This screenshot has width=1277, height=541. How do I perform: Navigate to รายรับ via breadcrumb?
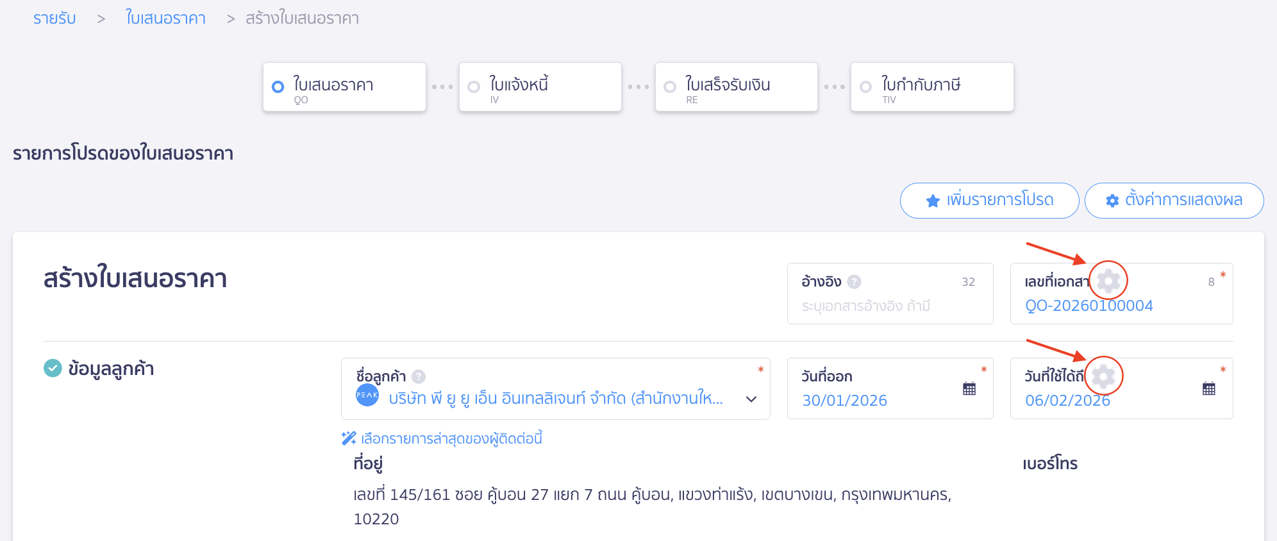(54, 18)
